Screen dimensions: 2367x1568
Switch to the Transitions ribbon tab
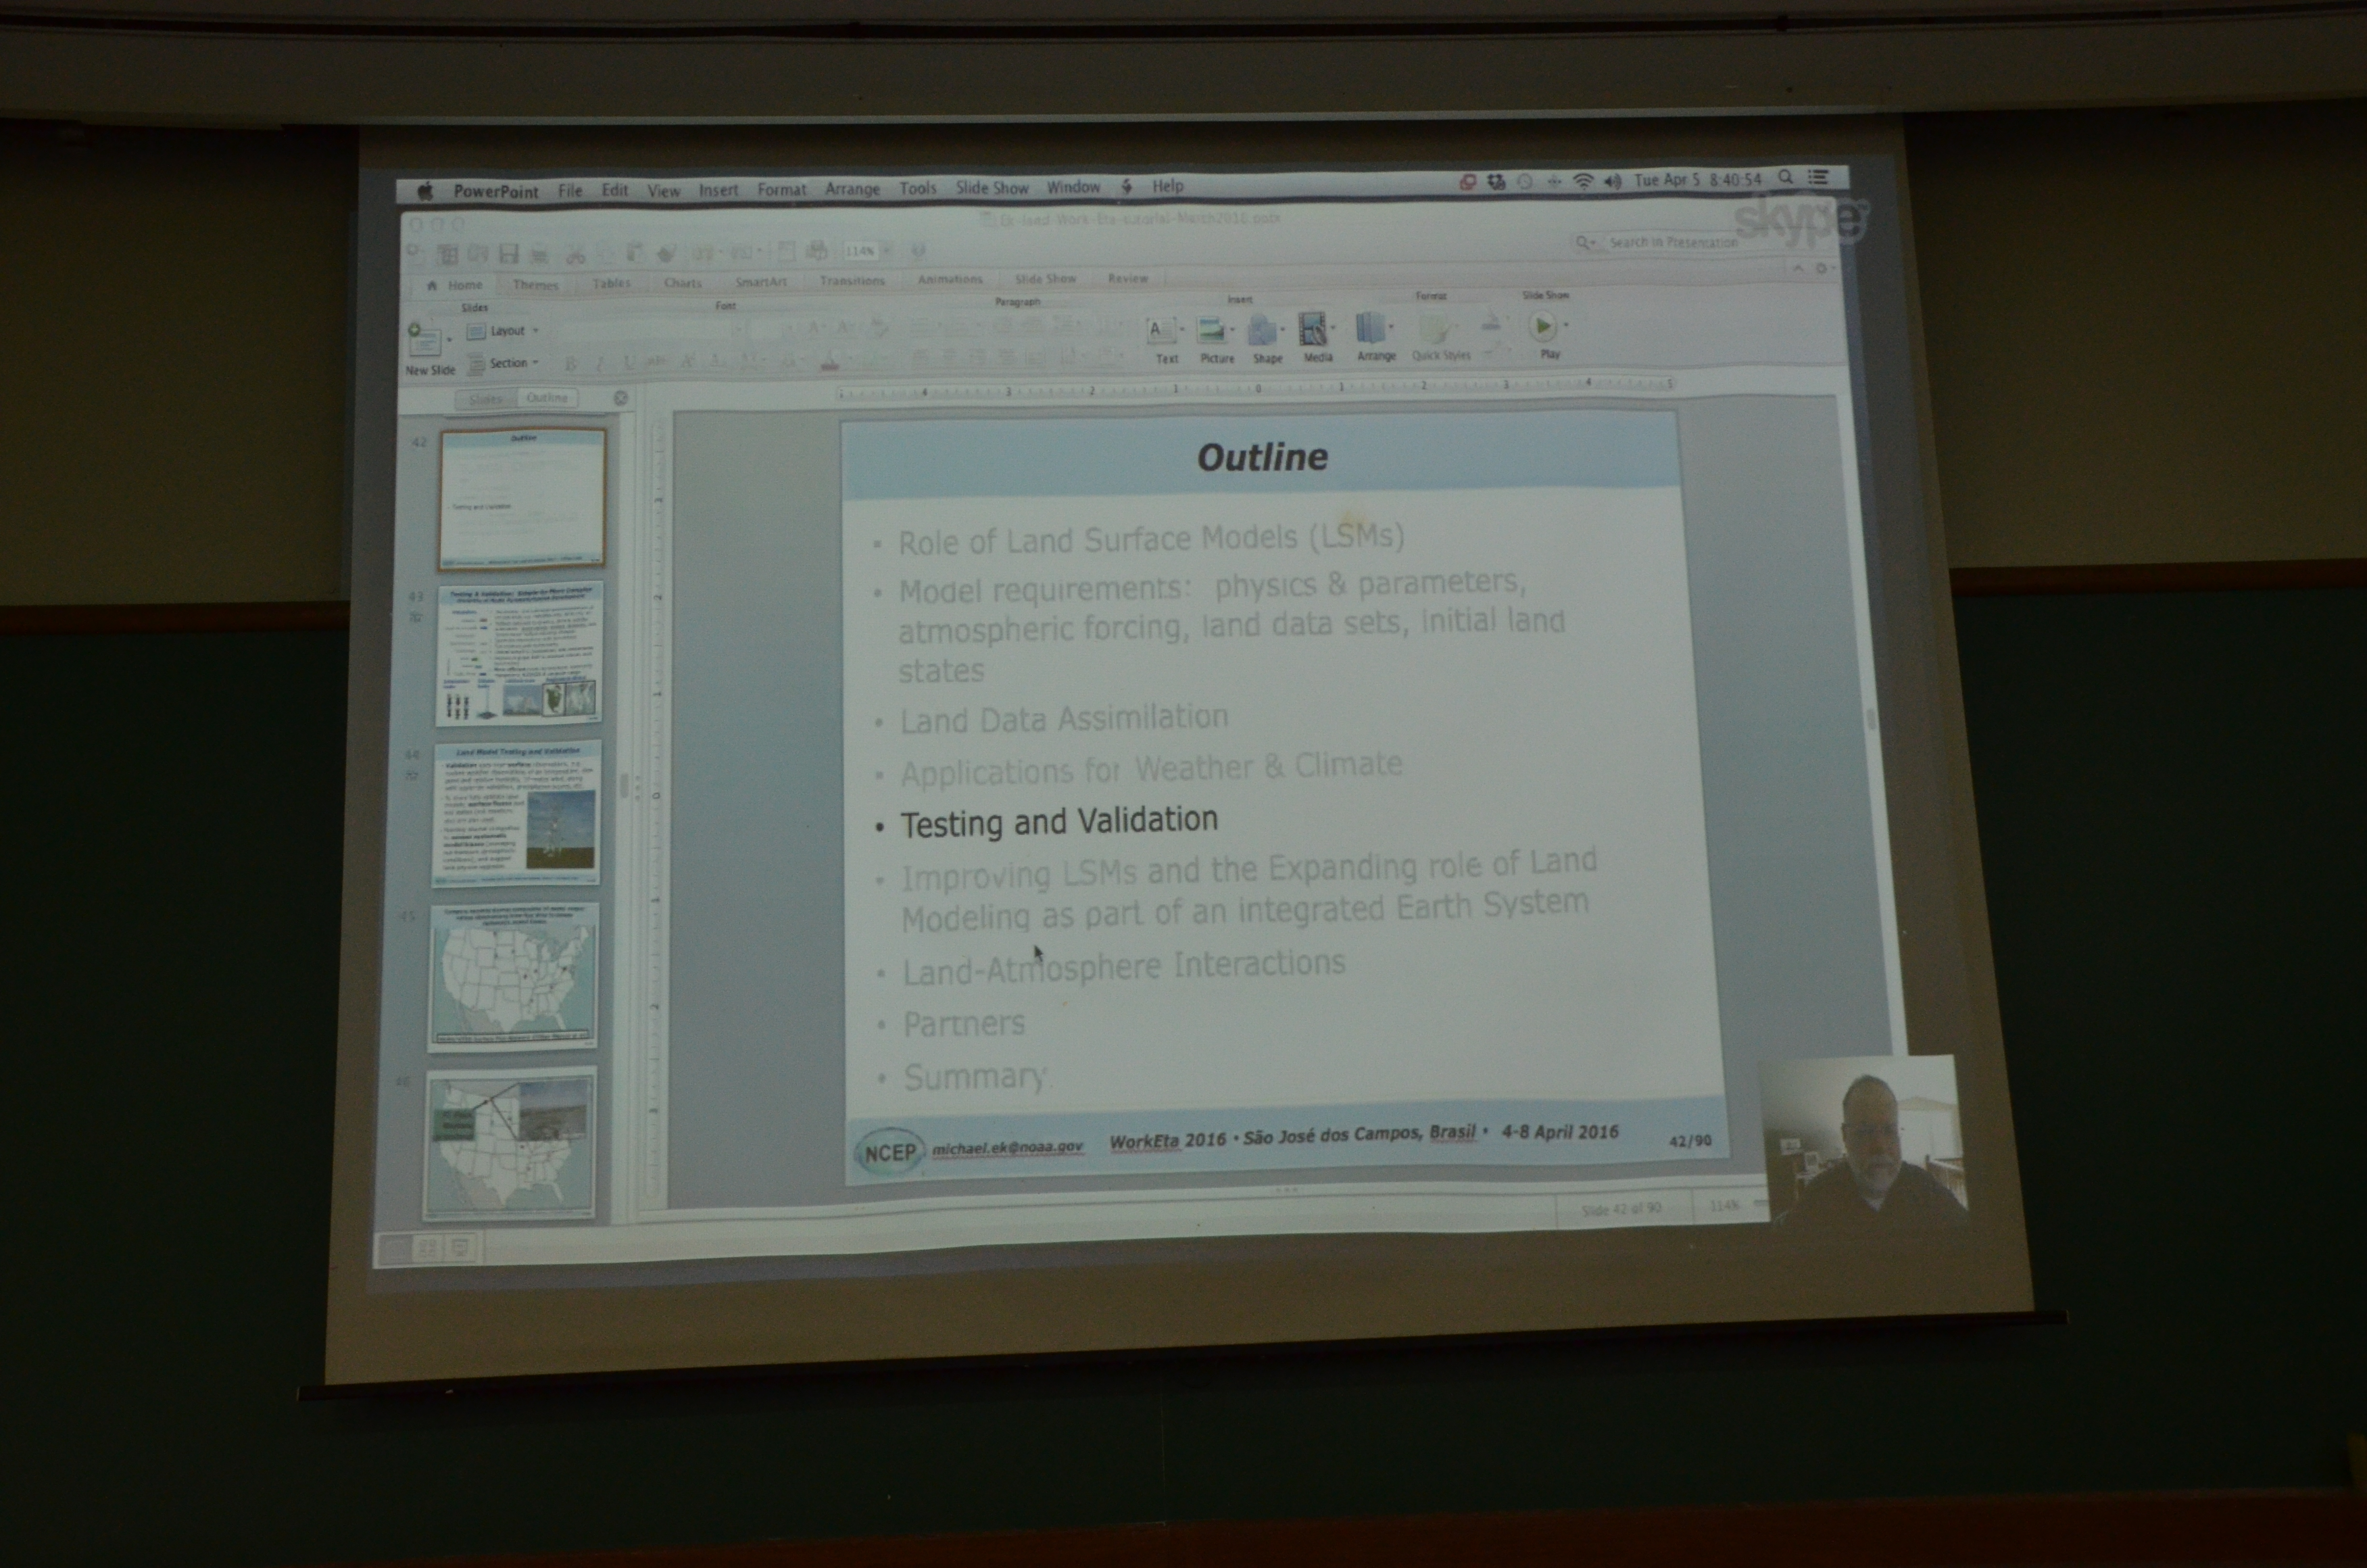point(852,281)
